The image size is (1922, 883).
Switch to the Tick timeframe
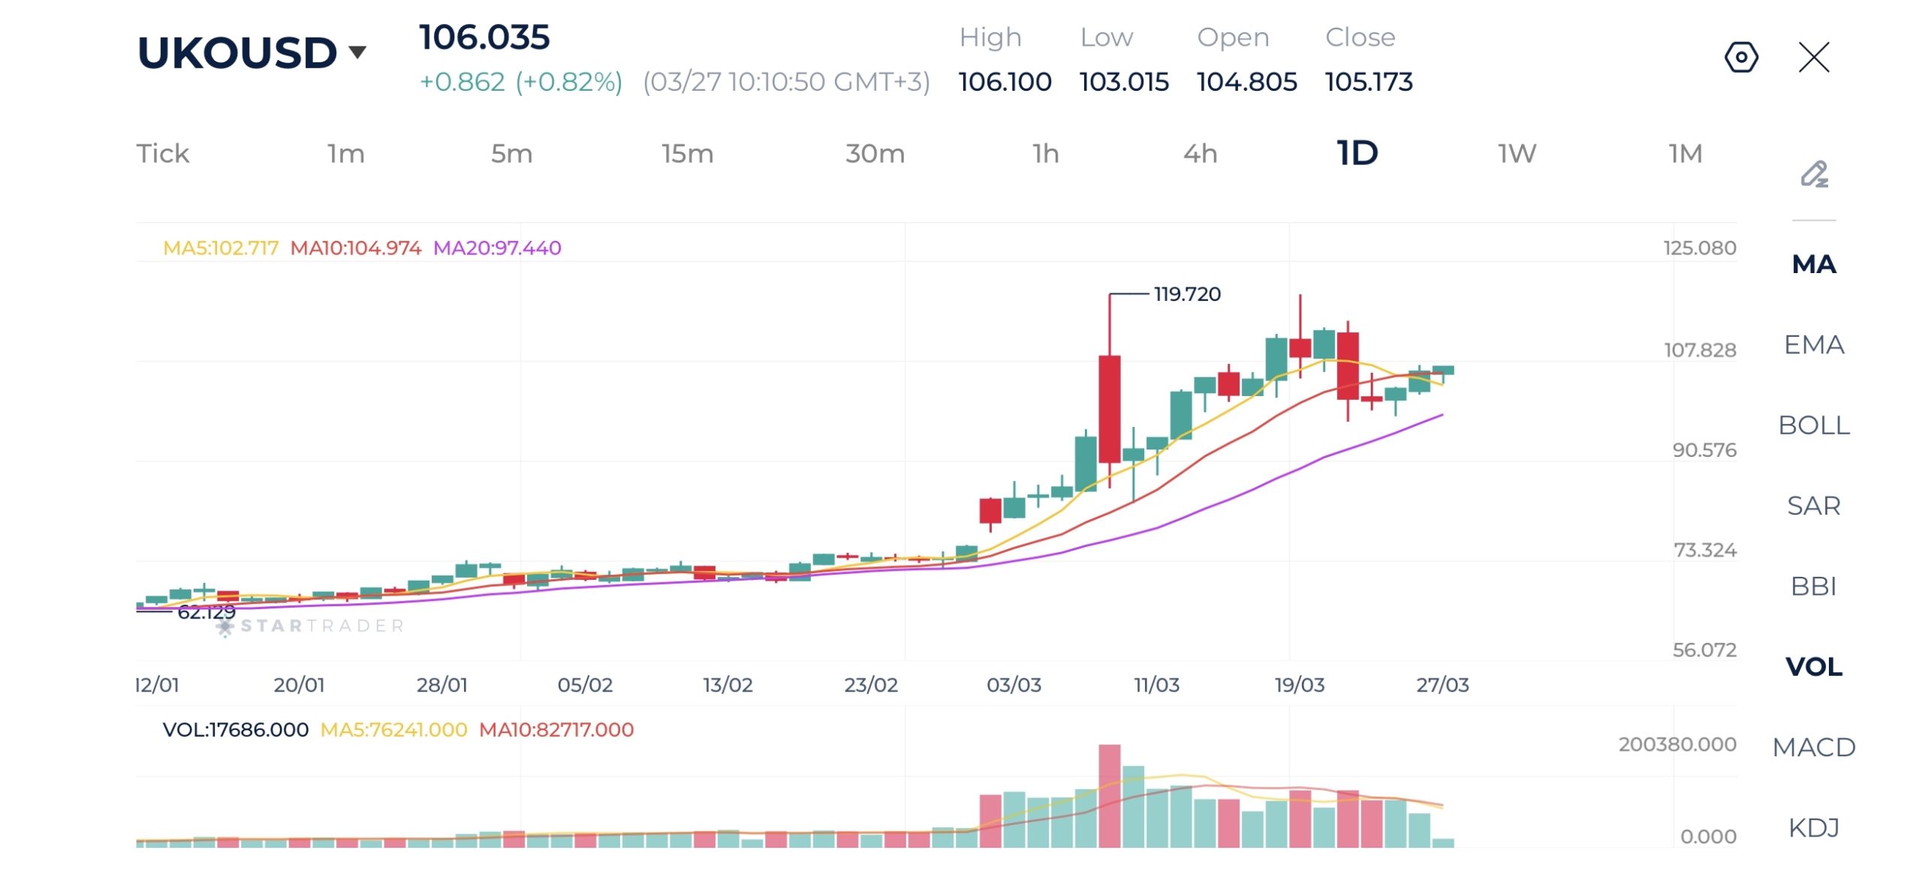point(162,154)
